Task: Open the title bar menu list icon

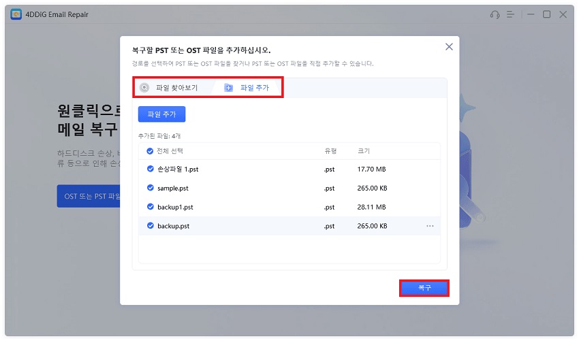Action: [510, 14]
